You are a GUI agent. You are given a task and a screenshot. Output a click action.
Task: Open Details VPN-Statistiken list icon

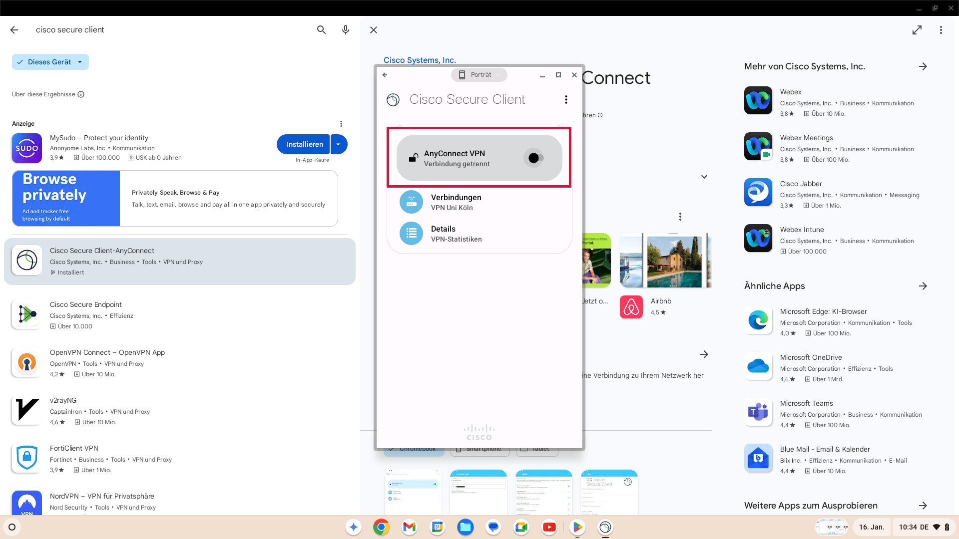(x=411, y=234)
